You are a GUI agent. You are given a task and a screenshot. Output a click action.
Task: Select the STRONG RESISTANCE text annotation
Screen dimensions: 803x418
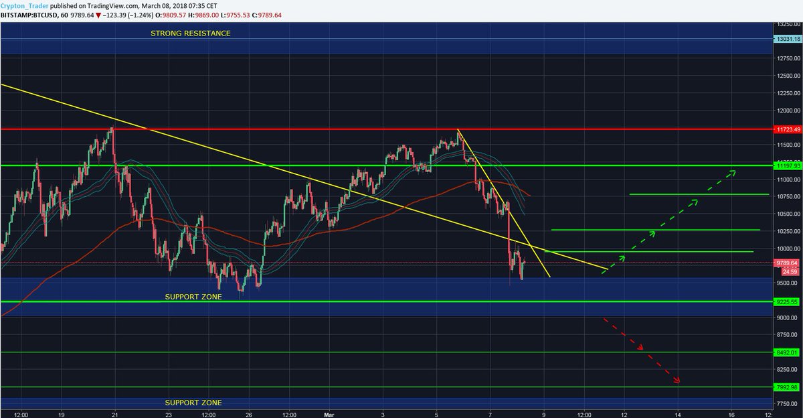coord(190,32)
